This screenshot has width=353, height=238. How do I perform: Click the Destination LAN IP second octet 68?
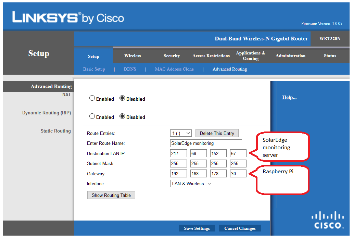pyautogui.click(x=198, y=153)
